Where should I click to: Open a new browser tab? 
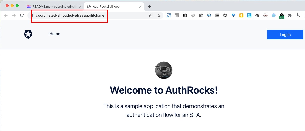pyautogui.click(x=150, y=7)
